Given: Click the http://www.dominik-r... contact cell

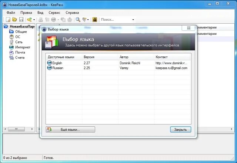Looking at the screenshot, I should (x=171, y=63).
